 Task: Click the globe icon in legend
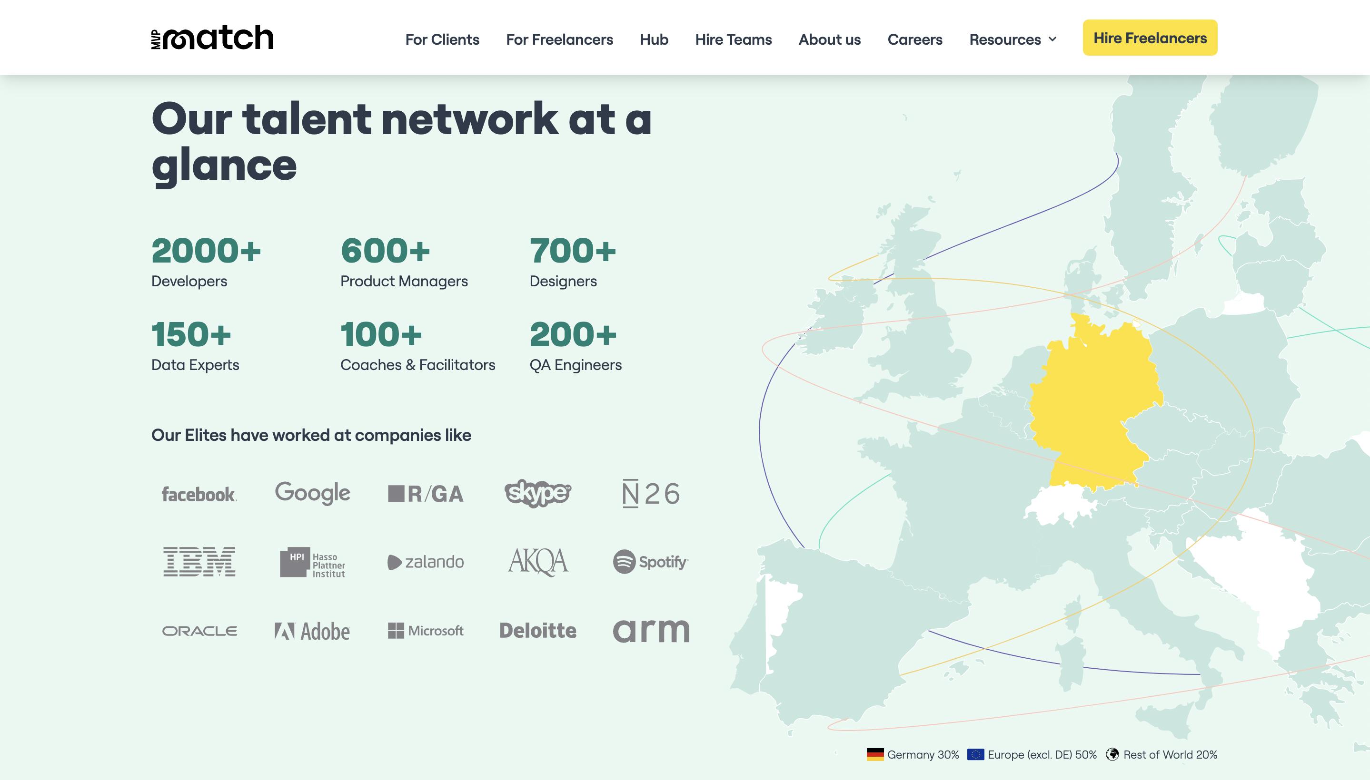(1112, 754)
